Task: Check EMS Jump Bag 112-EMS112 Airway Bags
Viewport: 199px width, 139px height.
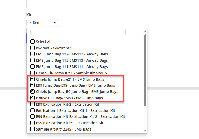Action: tap(32, 54)
